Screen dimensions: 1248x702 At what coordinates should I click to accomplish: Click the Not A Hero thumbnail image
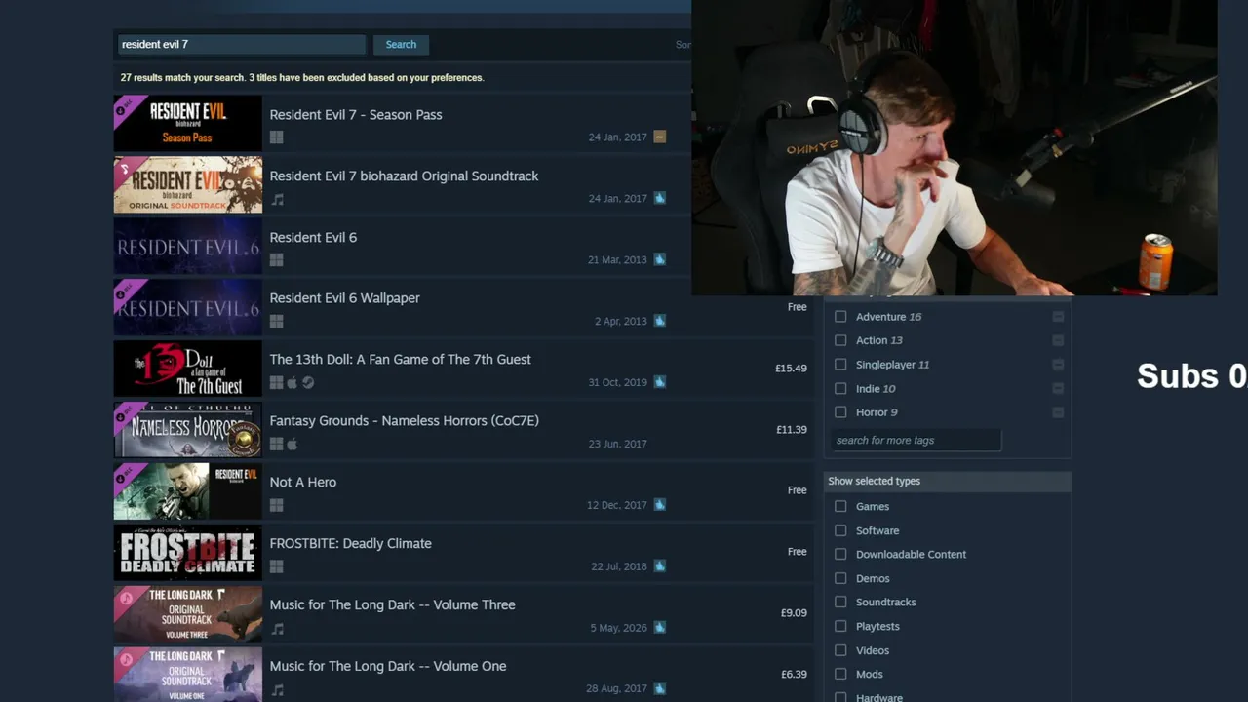click(x=188, y=491)
